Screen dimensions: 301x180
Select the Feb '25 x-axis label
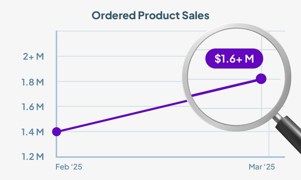[x=69, y=167]
